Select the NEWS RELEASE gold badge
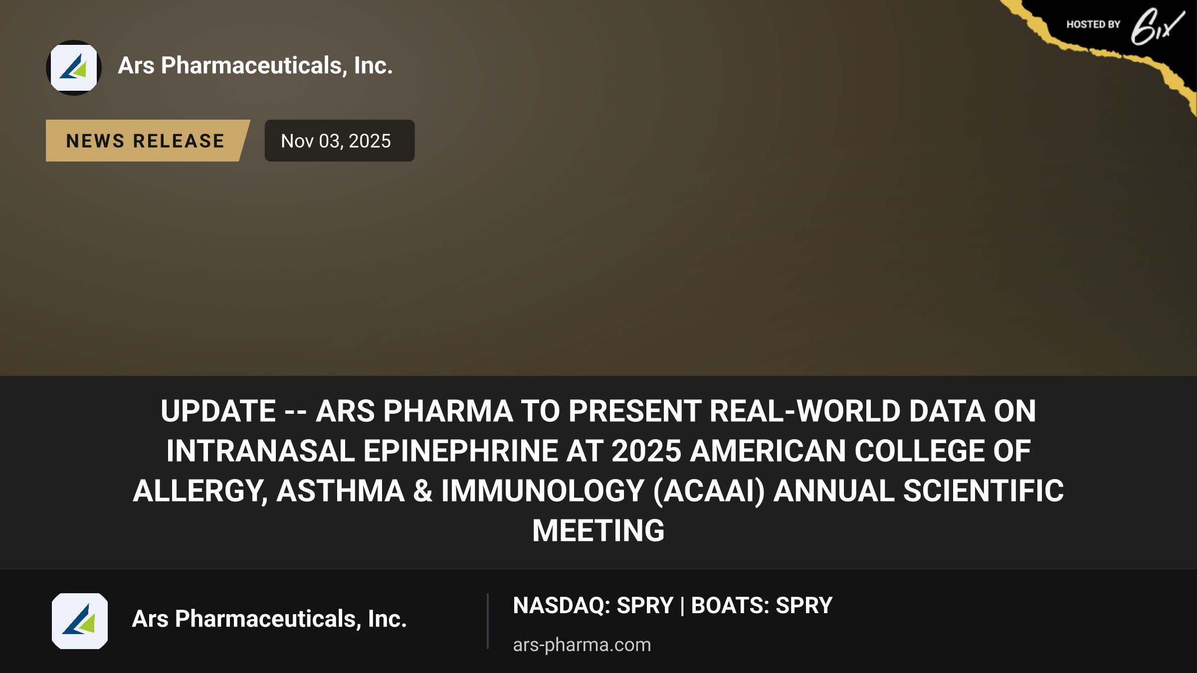 click(148, 141)
